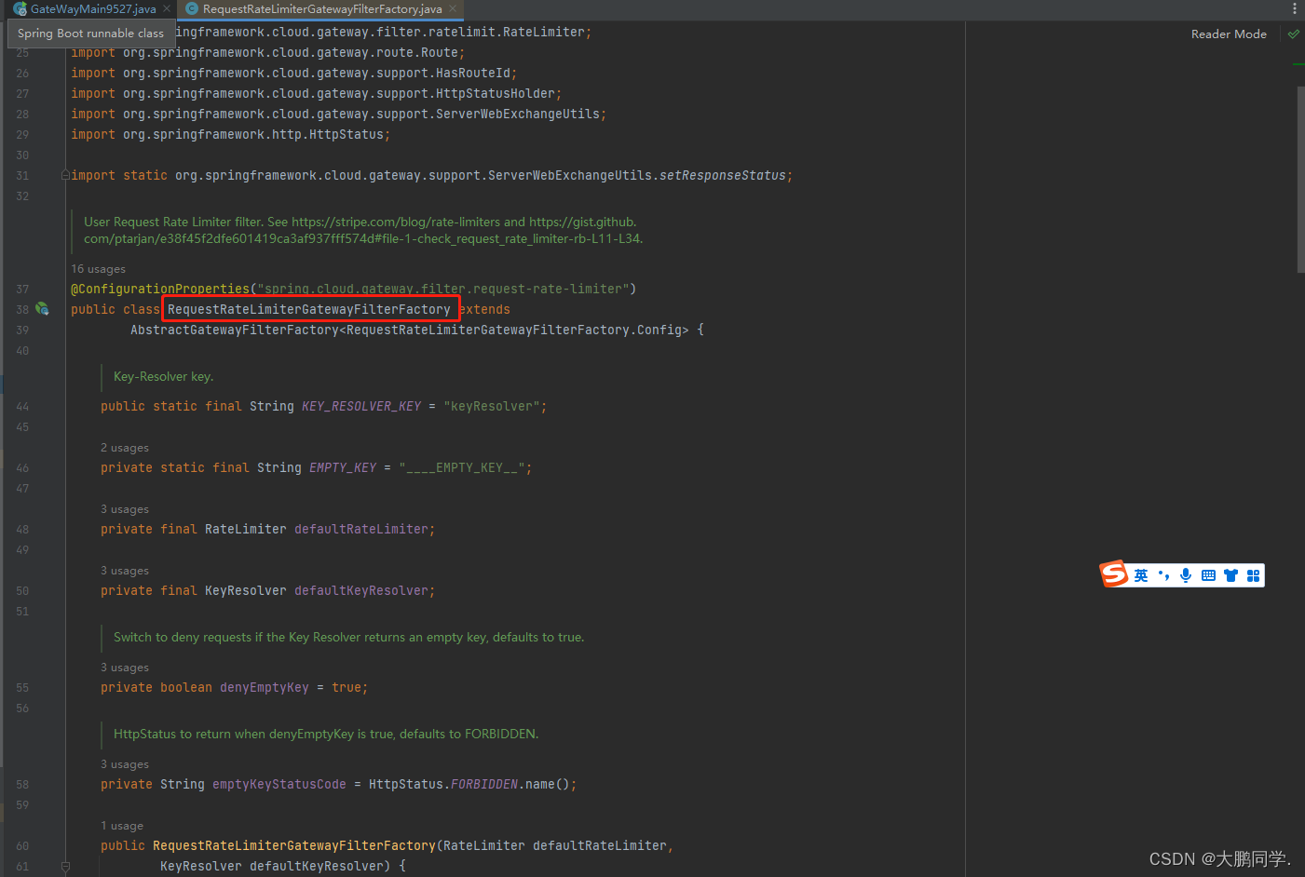
Task: Click the org.springframework.http.HttpStatus import on line 29
Action: [x=253, y=134]
